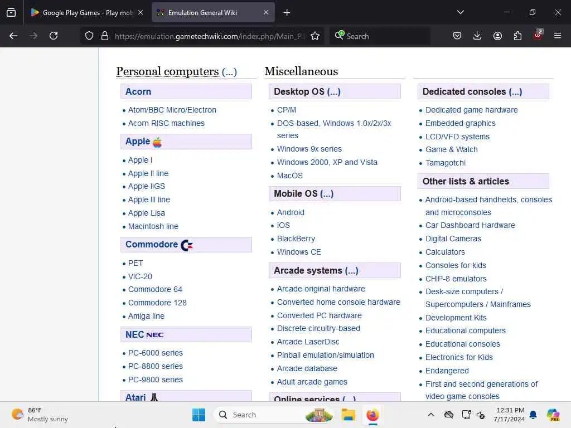The width and height of the screenshot is (571, 428).
Task: Open the Firefox hamburger menu
Action: click(x=558, y=36)
